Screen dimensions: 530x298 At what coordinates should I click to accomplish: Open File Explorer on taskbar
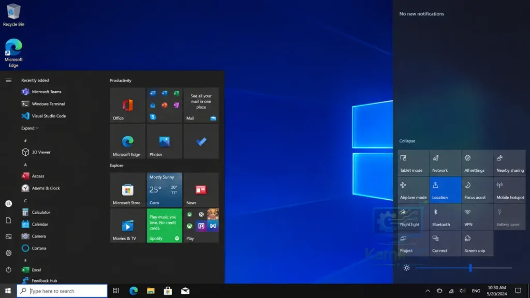click(151, 291)
